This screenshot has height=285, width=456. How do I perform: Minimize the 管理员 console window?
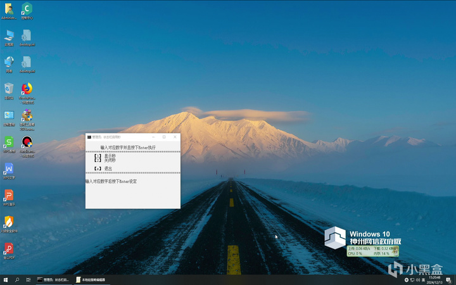(153, 137)
